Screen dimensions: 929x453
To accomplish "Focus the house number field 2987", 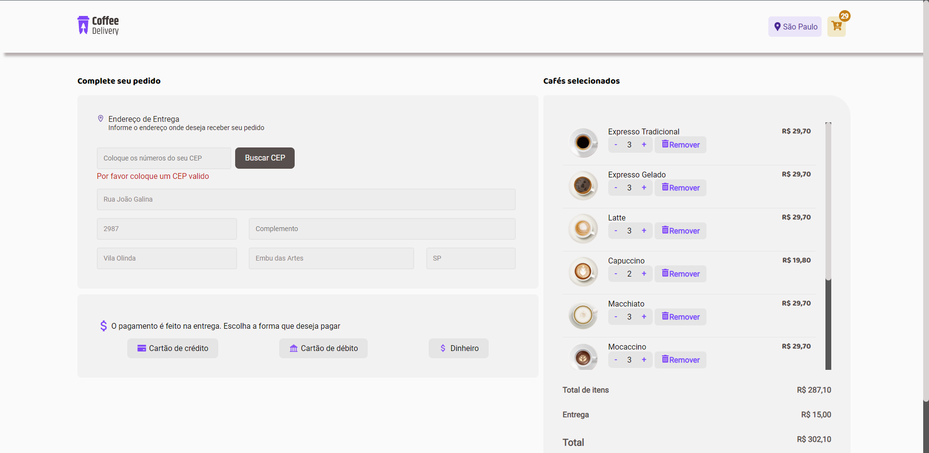I will coord(167,229).
